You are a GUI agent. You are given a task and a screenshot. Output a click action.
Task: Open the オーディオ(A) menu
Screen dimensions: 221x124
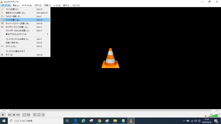27,5
